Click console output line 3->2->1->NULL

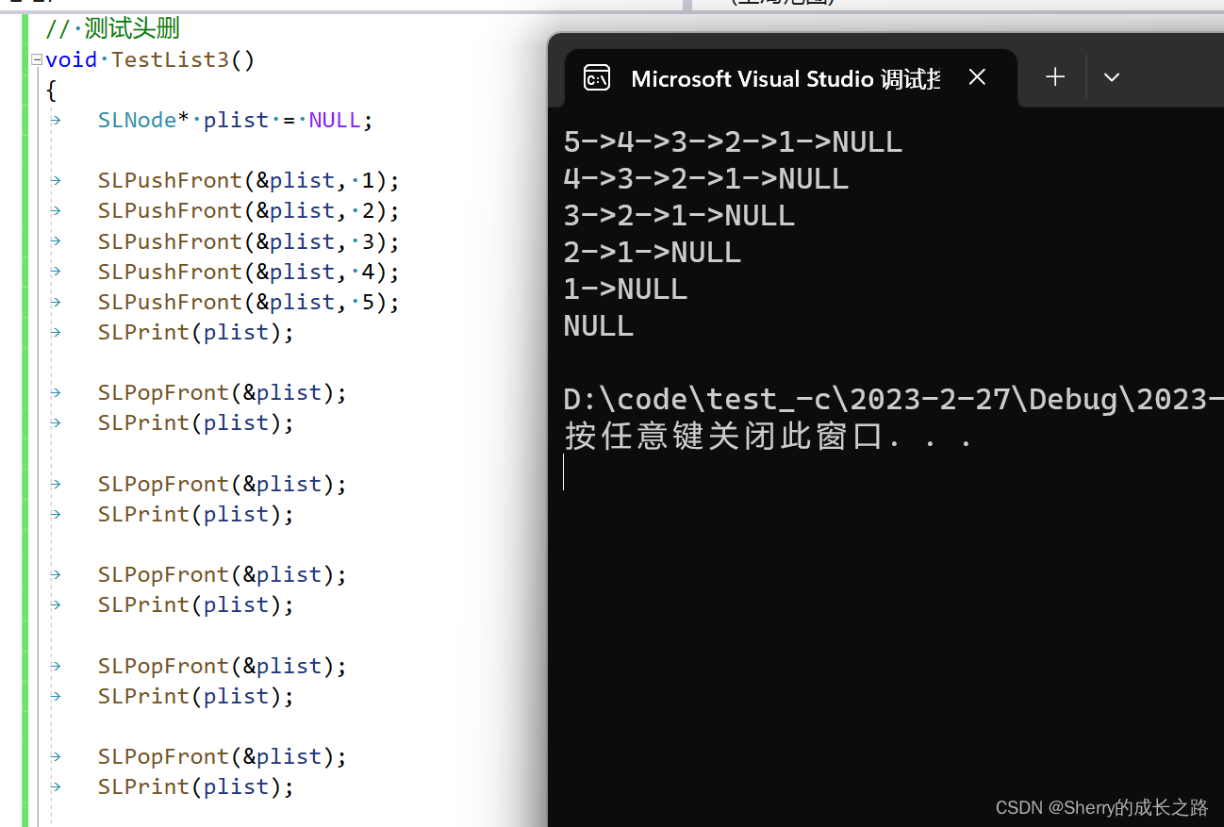pos(679,216)
